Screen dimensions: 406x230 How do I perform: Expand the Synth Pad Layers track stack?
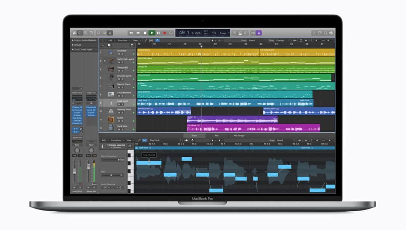(105, 61)
